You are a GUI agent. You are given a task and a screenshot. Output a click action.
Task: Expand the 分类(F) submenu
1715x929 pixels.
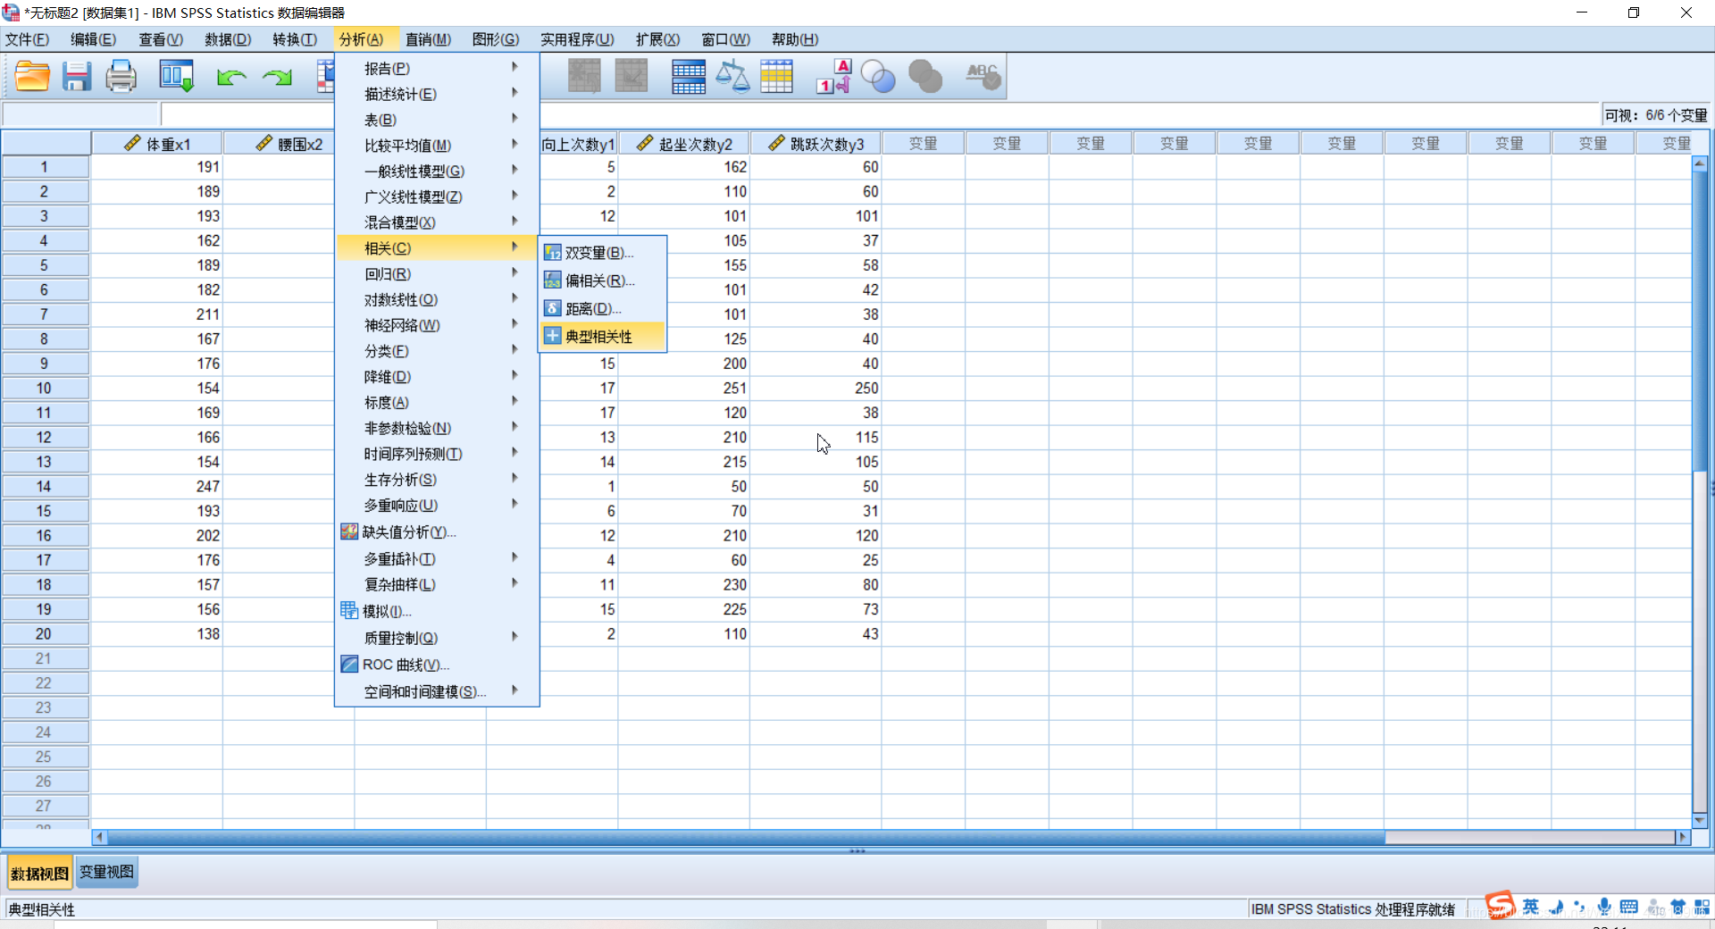point(438,351)
